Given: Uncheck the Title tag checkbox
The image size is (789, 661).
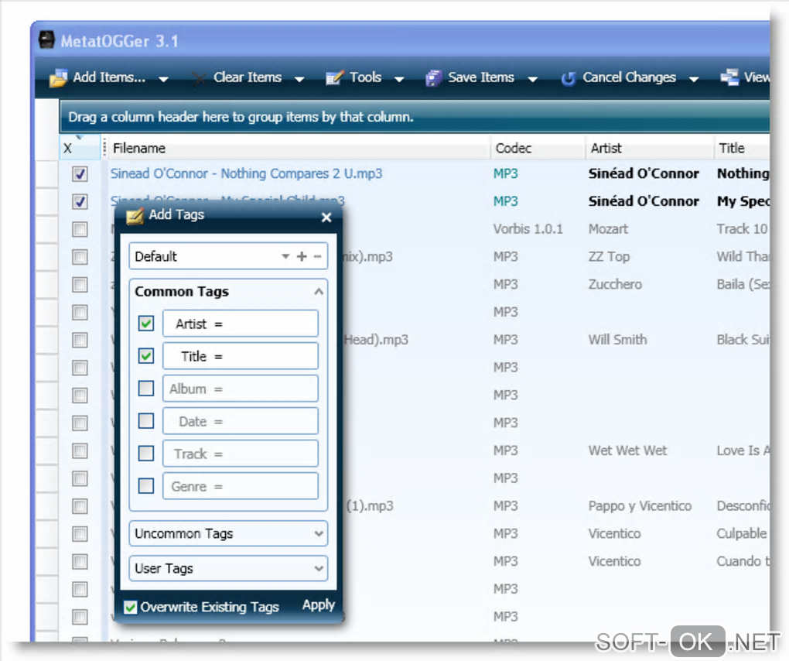Looking at the screenshot, I should click(146, 356).
